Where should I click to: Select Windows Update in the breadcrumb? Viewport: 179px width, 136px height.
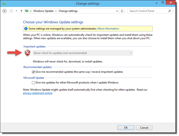point(43,11)
